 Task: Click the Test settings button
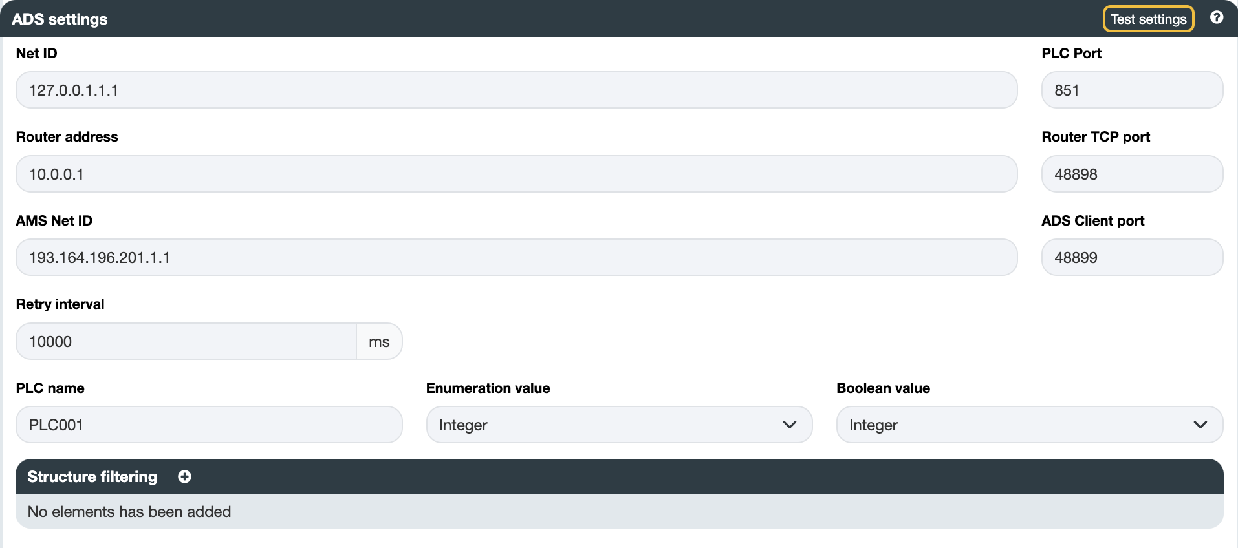pyautogui.click(x=1148, y=19)
